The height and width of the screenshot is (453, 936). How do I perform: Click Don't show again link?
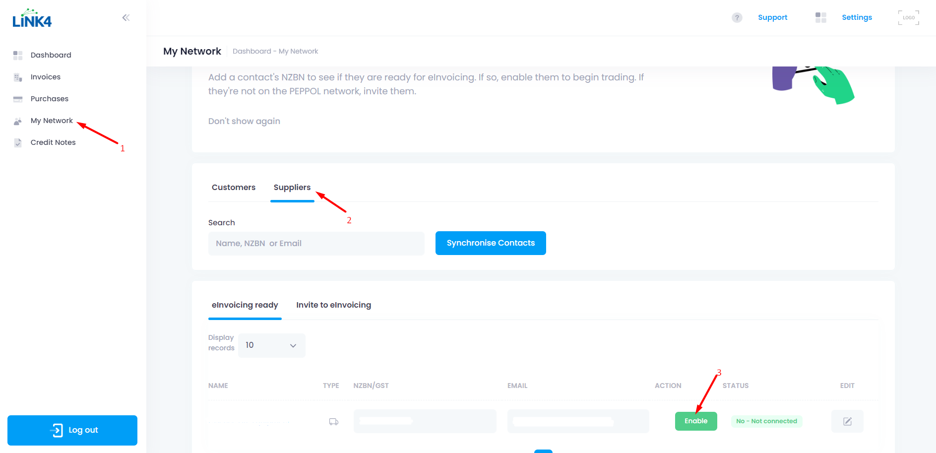(244, 121)
